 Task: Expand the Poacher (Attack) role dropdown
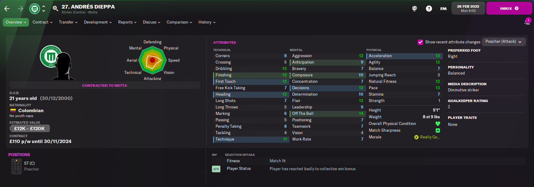504,42
